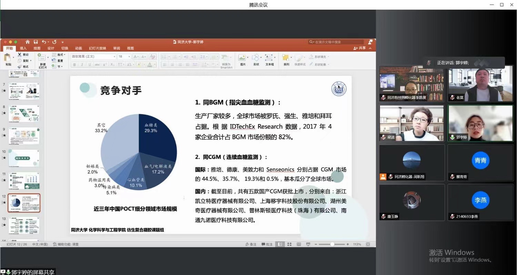This screenshot has width=517, height=275.
Task: Switch to the 插入 ribbon tab
Action: coord(23,48)
